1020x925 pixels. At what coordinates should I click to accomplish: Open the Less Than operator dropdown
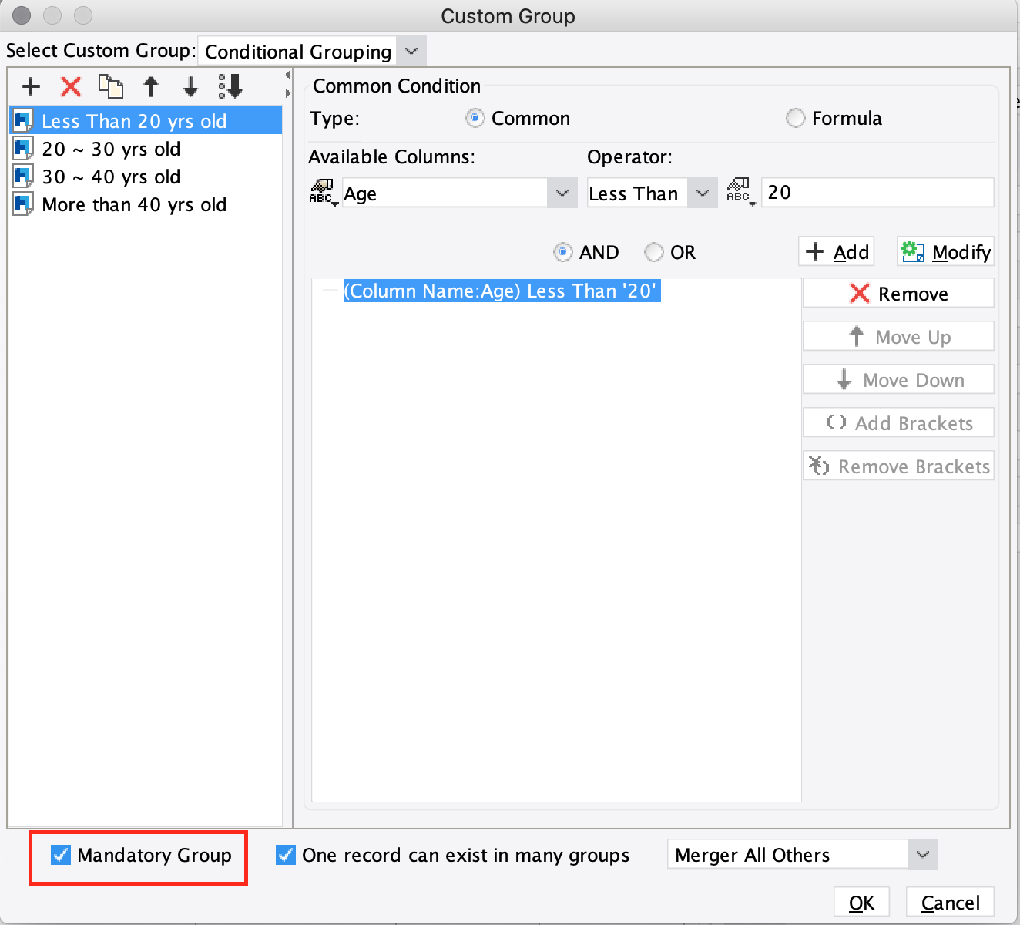tap(702, 193)
